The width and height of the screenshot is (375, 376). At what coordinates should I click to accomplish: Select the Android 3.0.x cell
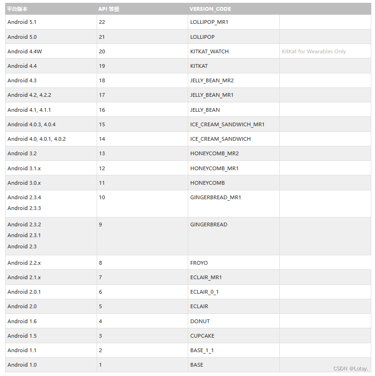24,183
